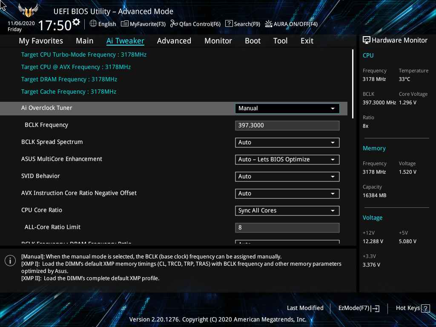Expand the BCLK Spread Spectrum dropdown
436x327 pixels.
pos(287,142)
